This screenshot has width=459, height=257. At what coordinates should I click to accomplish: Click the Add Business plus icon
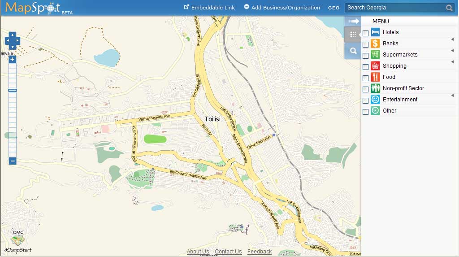click(x=247, y=7)
